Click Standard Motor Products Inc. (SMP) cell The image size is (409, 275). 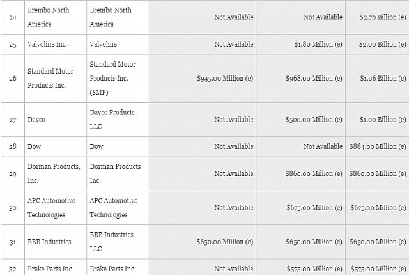(112, 78)
